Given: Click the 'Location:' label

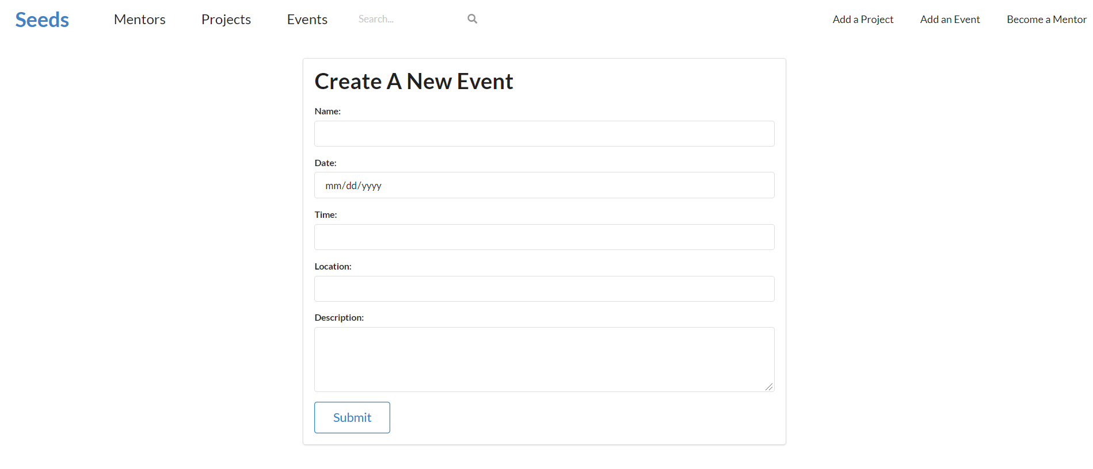Looking at the screenshot, I should (x=333, y=267).
